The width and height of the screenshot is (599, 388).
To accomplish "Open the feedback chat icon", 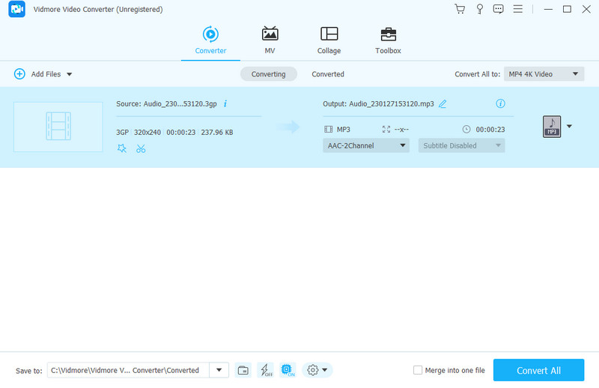I will pyautogui.click(x=498, y=9).
